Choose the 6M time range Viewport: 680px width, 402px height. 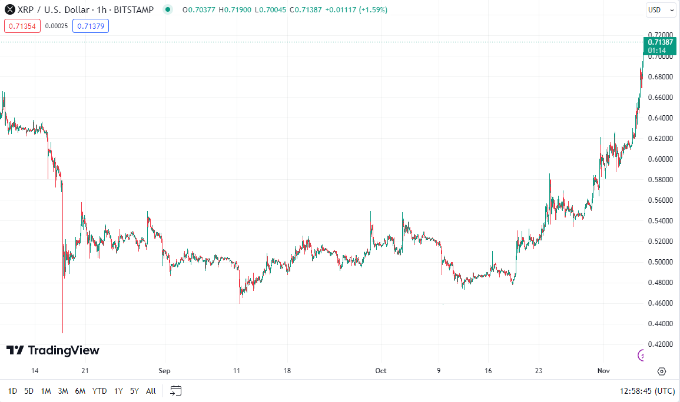[80, 391]
